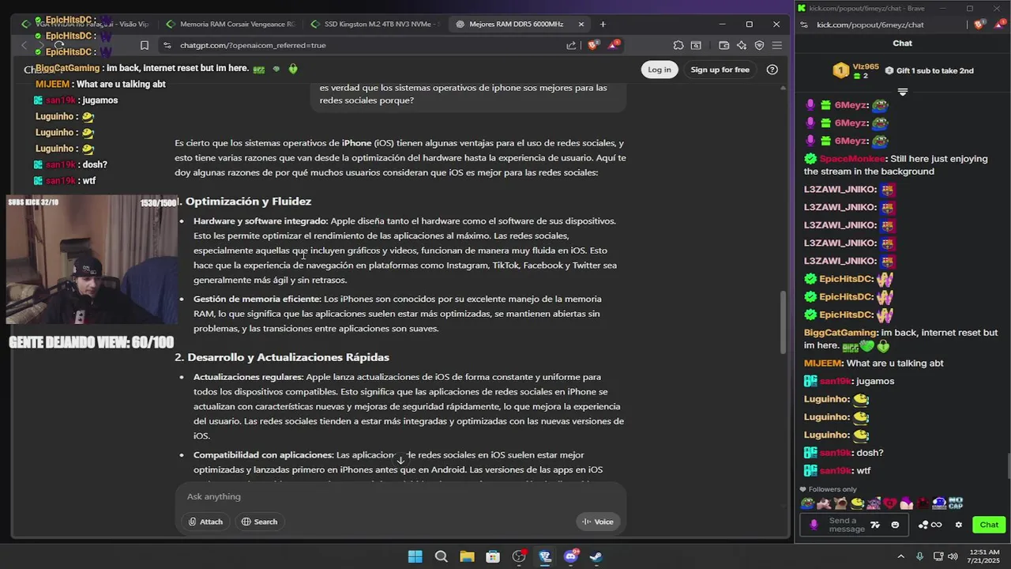Open the 7TV emote menu

pos(875,525)
